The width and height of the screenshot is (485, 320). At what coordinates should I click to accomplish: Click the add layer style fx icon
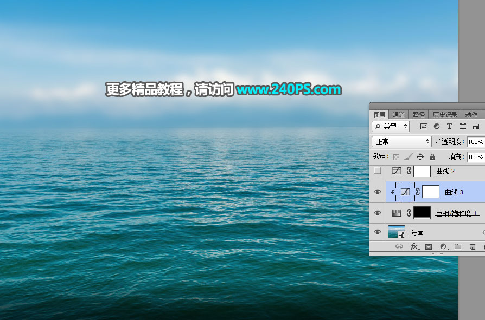tap(414, 246)
